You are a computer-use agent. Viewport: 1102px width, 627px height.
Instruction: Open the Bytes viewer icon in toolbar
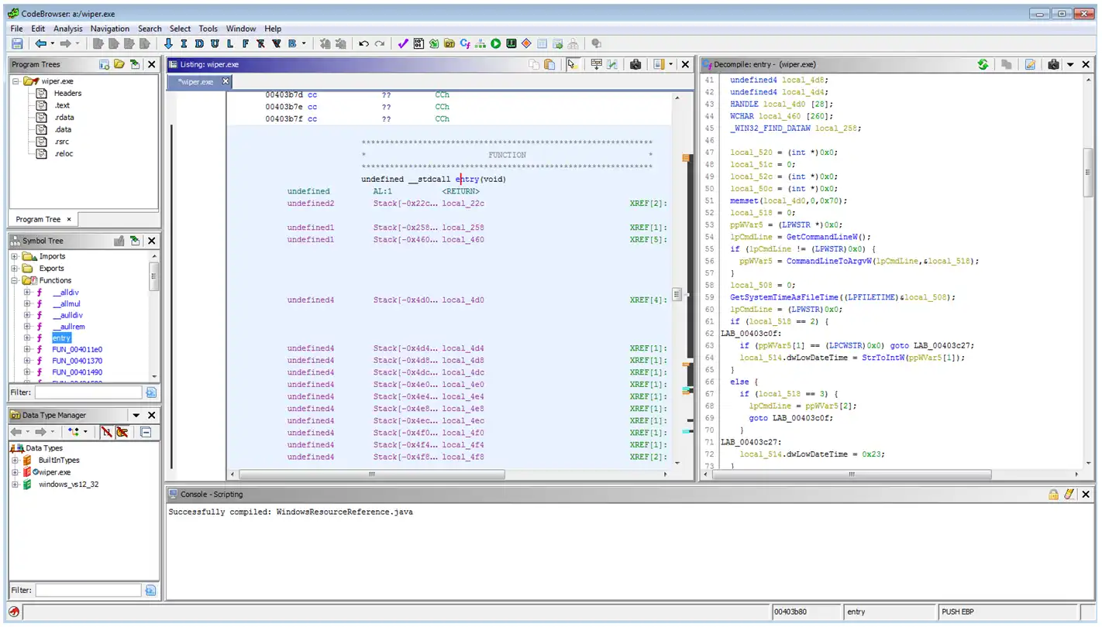[418, 44]
